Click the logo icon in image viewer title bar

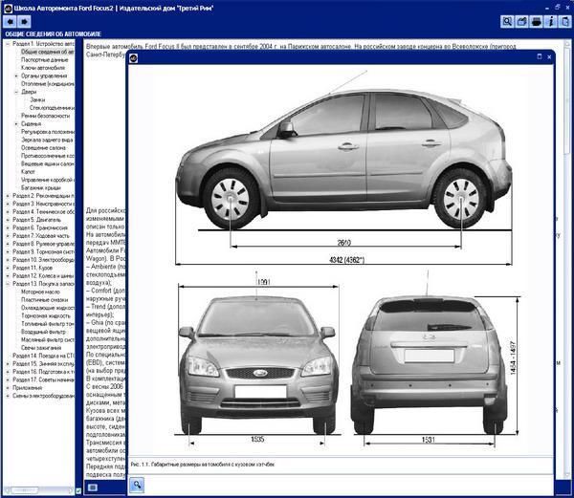coord(134,57)
